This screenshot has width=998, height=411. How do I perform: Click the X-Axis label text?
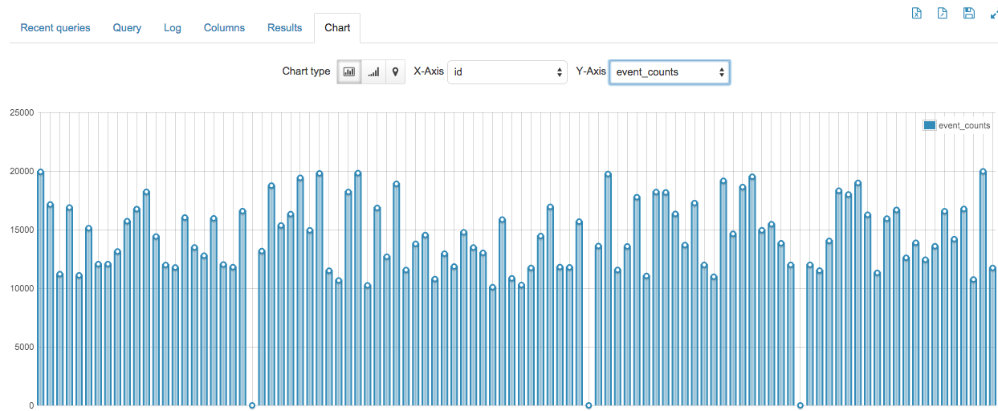point(429,71)
